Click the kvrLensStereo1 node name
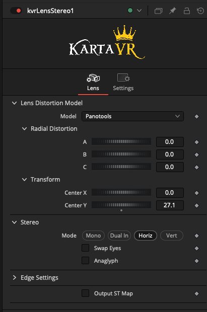Screen dimensions: 207x312 coord(50,11)
